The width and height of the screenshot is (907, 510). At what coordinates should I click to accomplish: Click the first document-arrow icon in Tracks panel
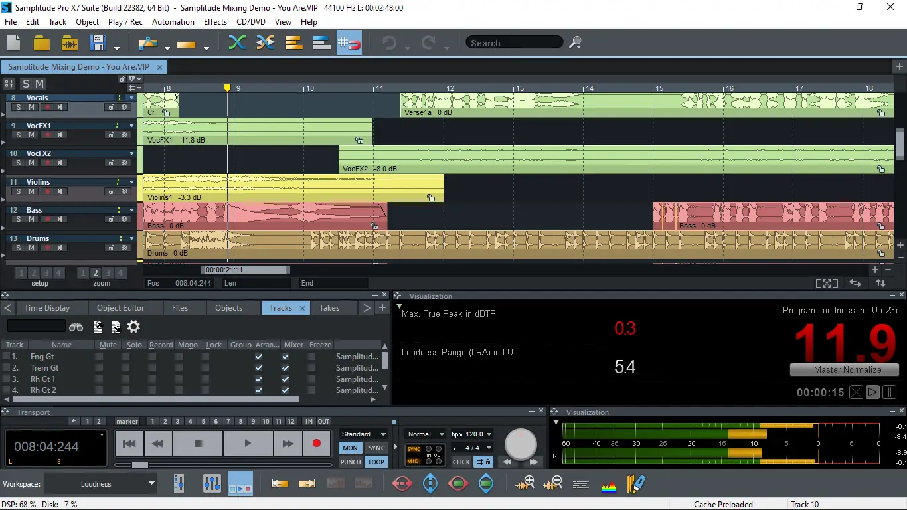pos(98,327)
